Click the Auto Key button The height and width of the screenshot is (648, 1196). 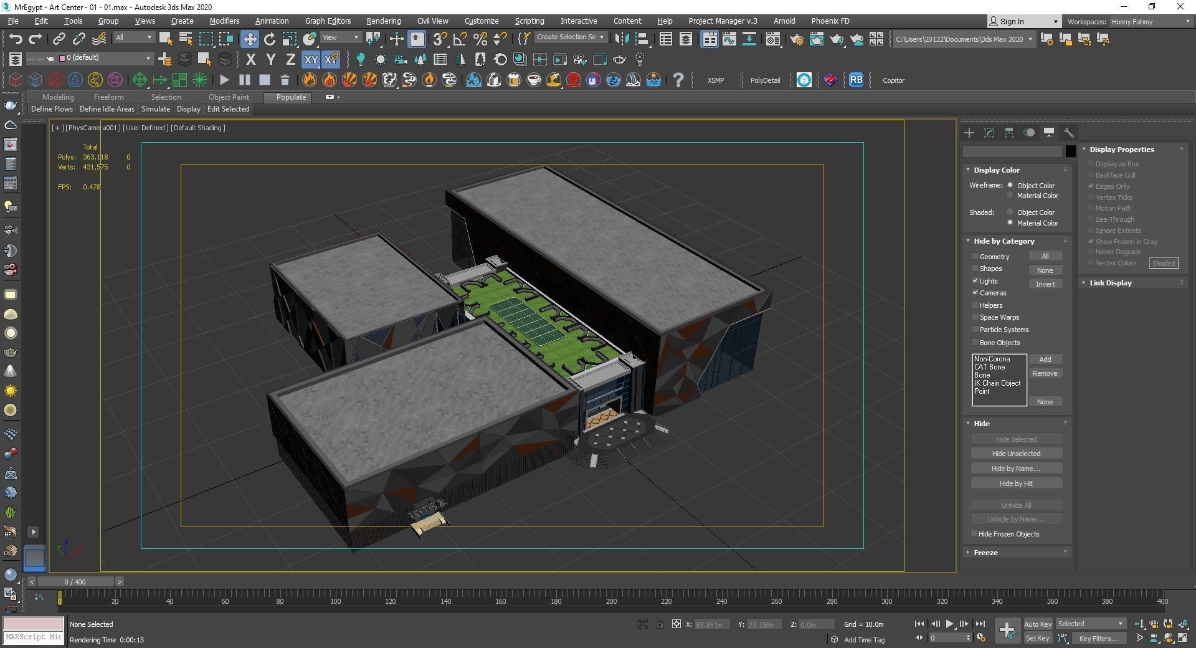click(x=1038, y=624)
